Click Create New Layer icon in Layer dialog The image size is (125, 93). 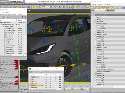click(x=31, y=72)
